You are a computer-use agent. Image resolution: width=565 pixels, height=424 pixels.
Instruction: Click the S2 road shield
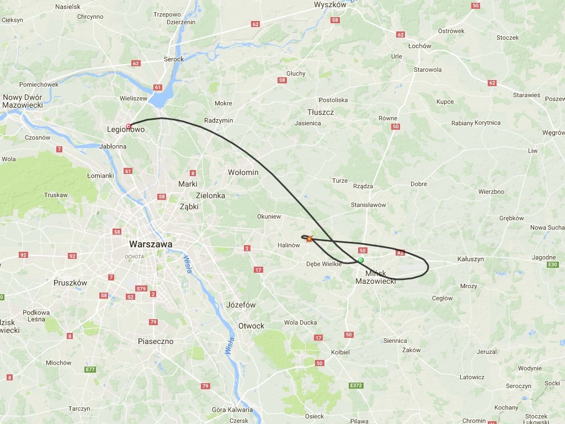pos(130,296)
